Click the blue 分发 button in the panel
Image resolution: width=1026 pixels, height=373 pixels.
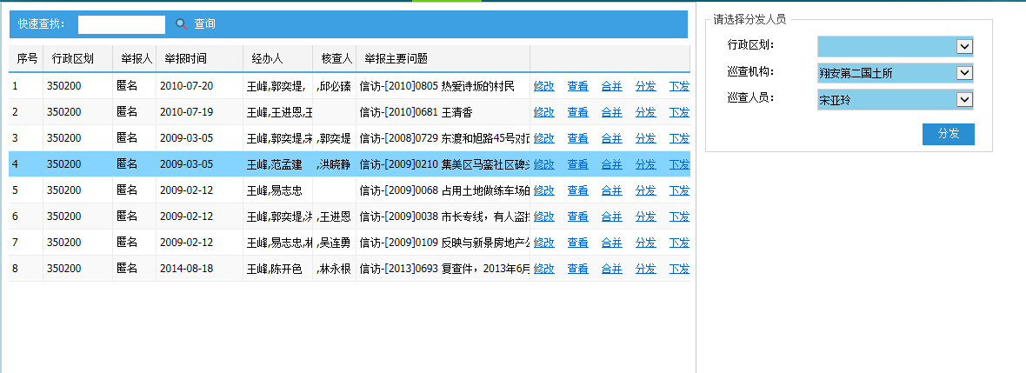click(948, 134)
